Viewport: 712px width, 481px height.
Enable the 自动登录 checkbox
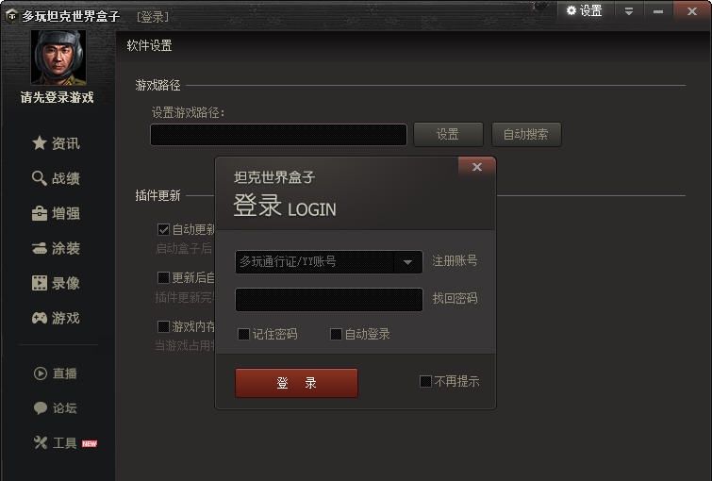point(336,334)
